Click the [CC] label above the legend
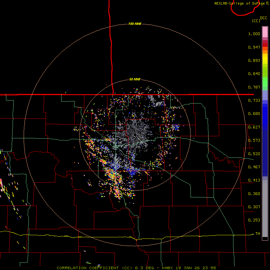Viewport: 270px width, 270px height. coord(256,21)
